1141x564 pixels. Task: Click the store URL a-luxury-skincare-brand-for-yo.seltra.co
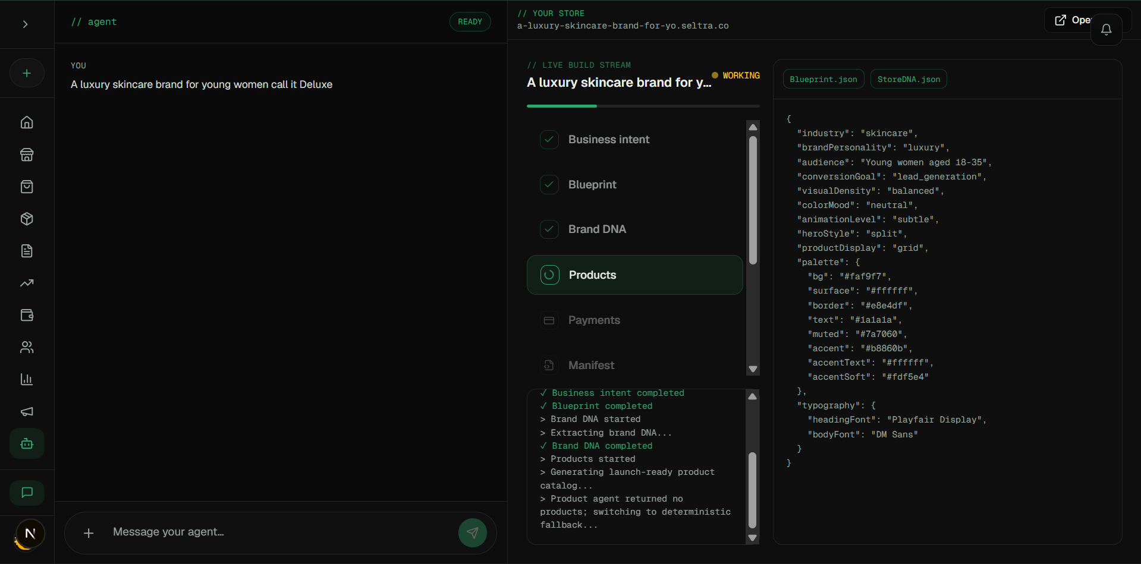(623, 26)
